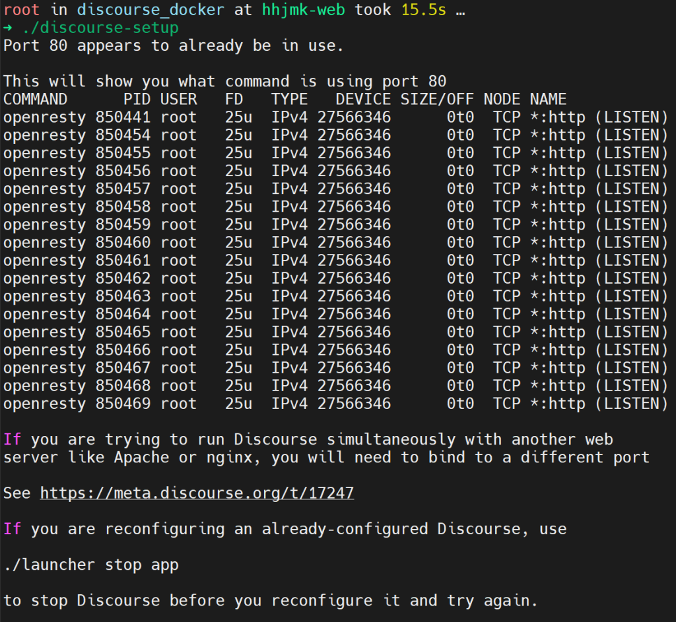The width and height of the screenshot is (676, 622).
Task: Click 'to stop Discourse before you reconfigure' line
Action: [x=270, y=600]
